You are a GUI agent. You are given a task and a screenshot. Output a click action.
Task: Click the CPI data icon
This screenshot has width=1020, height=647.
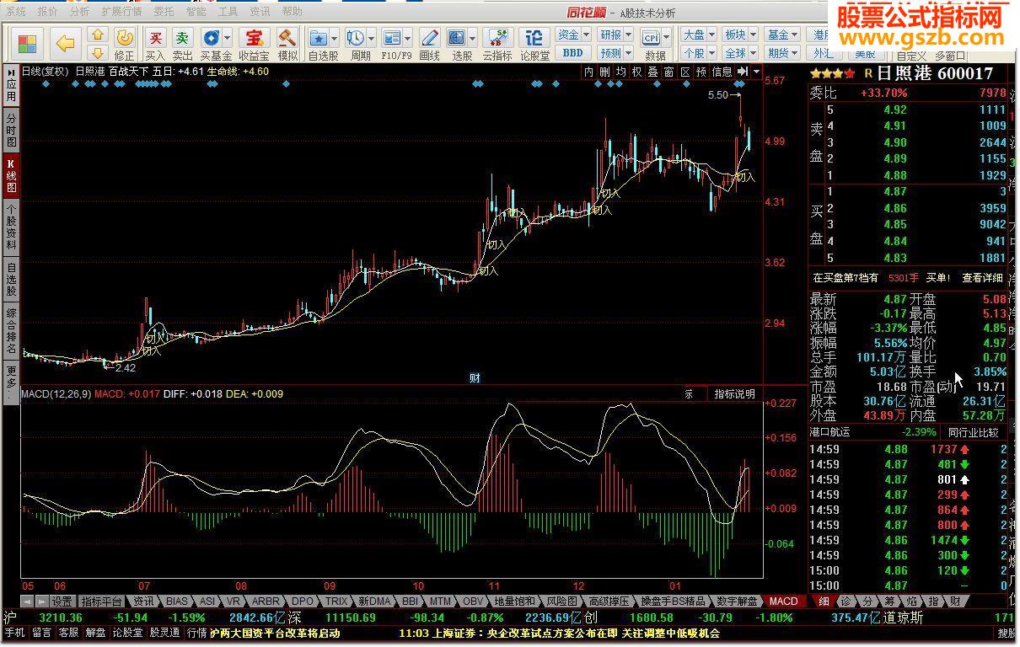pos(651,38)
